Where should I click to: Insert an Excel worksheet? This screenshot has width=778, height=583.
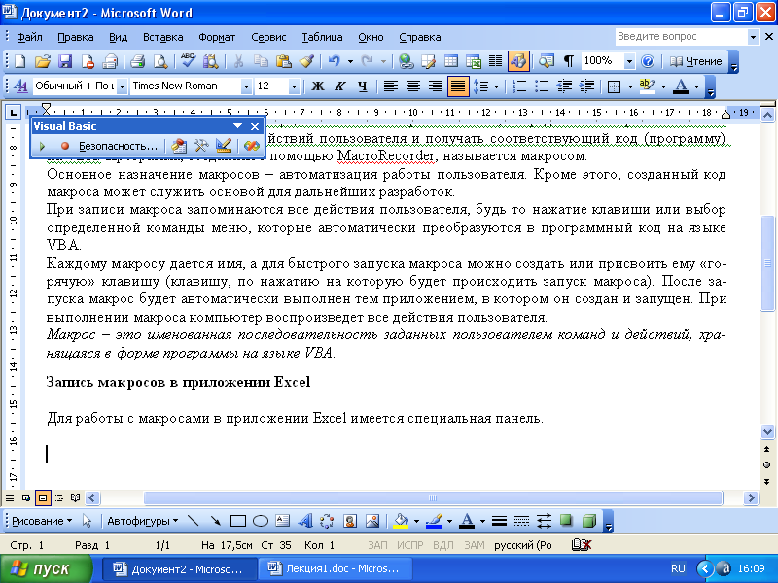(x=474, y=61)
